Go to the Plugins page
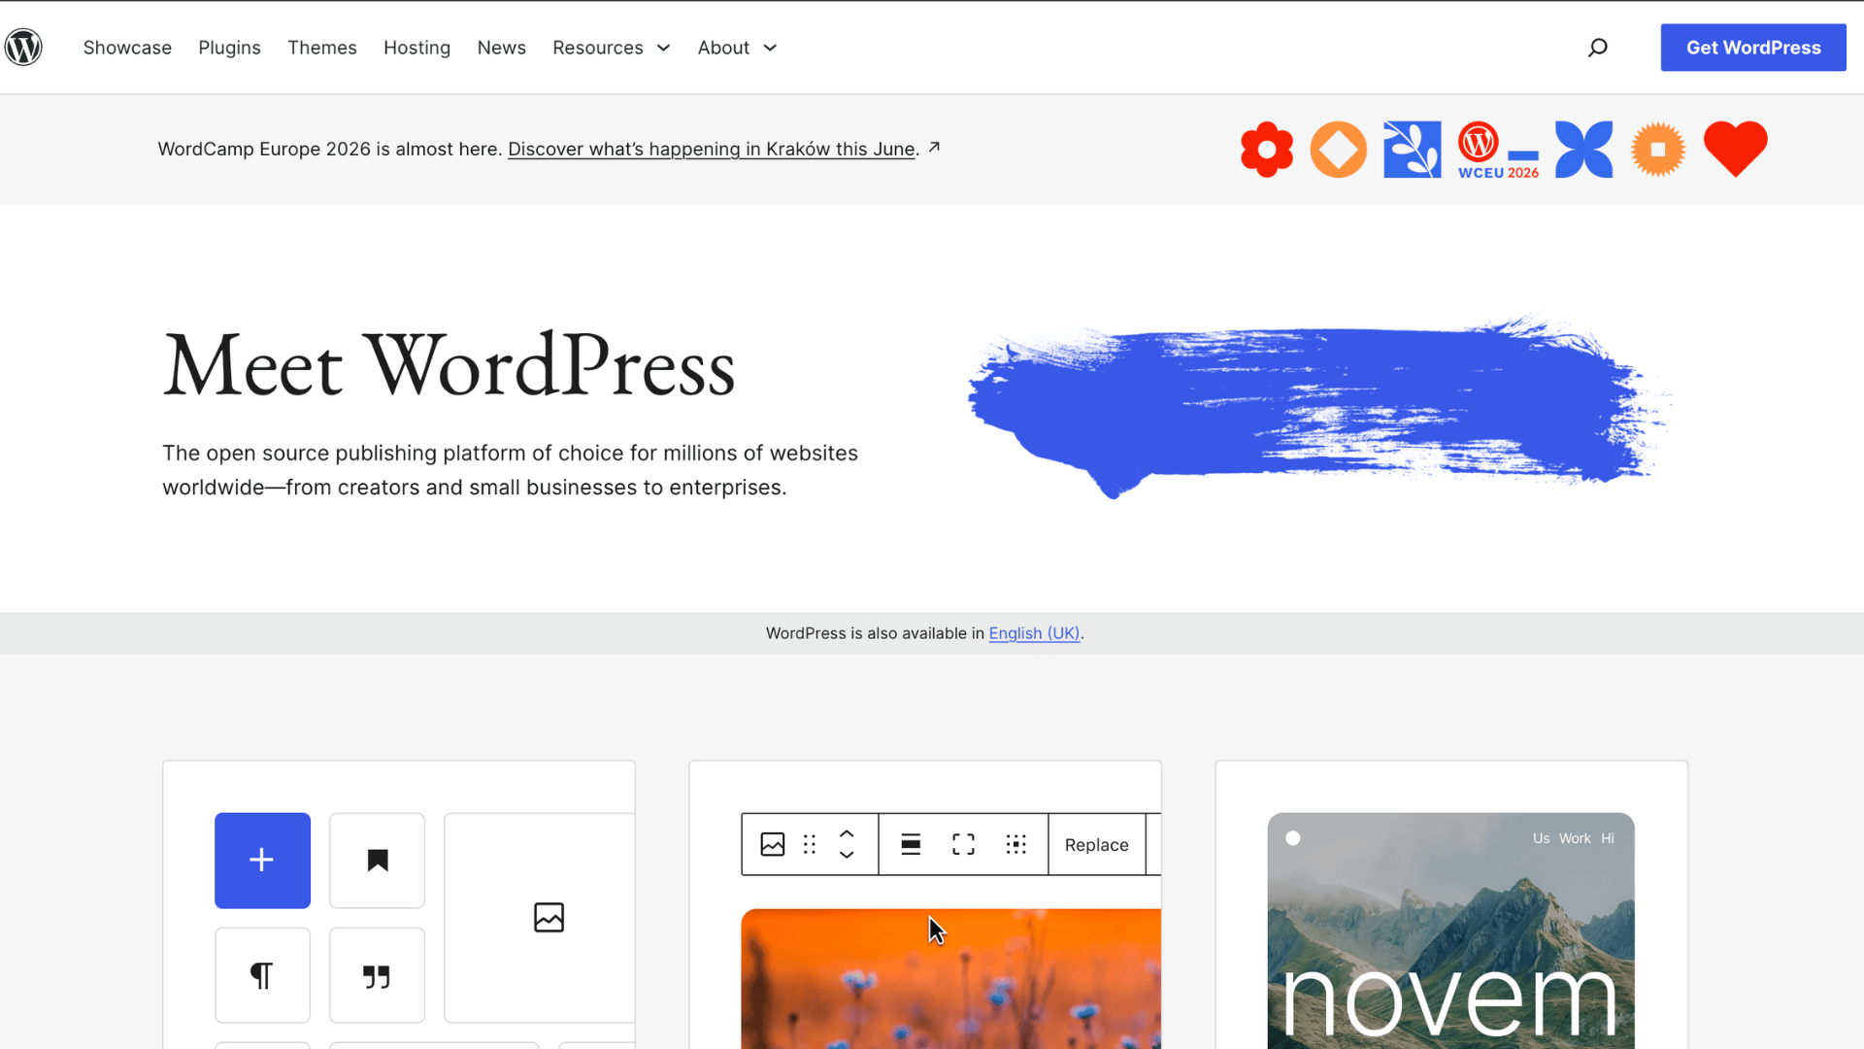 coord(229,48)
